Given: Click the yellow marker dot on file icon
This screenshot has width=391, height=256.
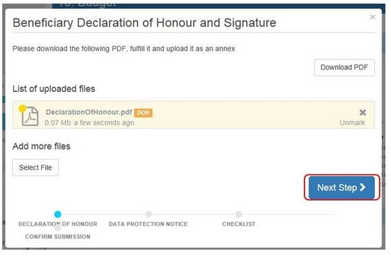Looking at the screenshot, I should click(22, 109).
